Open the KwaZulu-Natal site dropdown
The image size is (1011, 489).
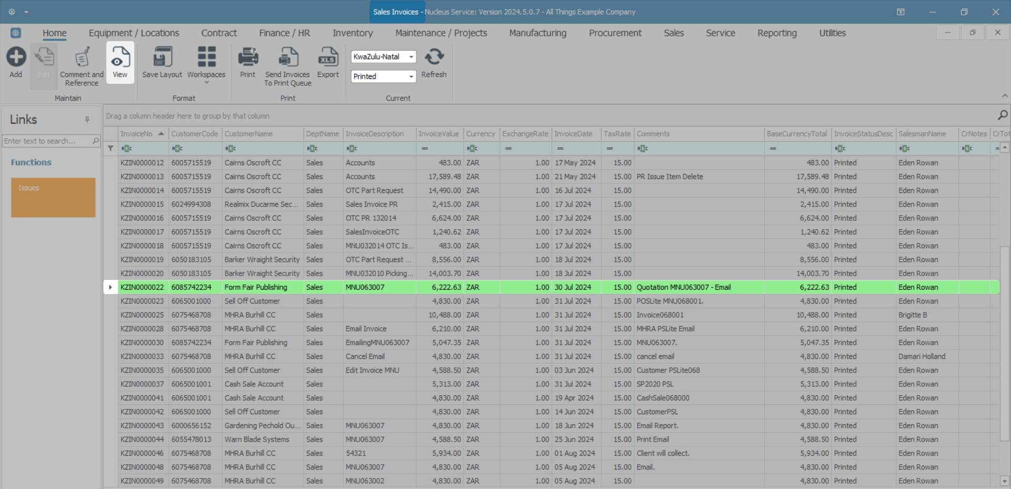(411, 57)
